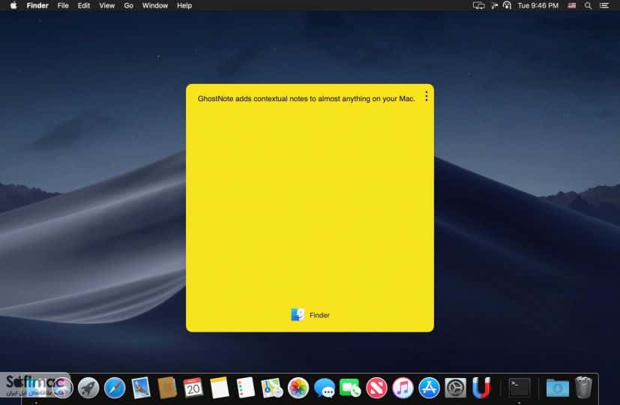Open the Apple menu
This screenshot has height=405, width=620.
click(13, 5)
